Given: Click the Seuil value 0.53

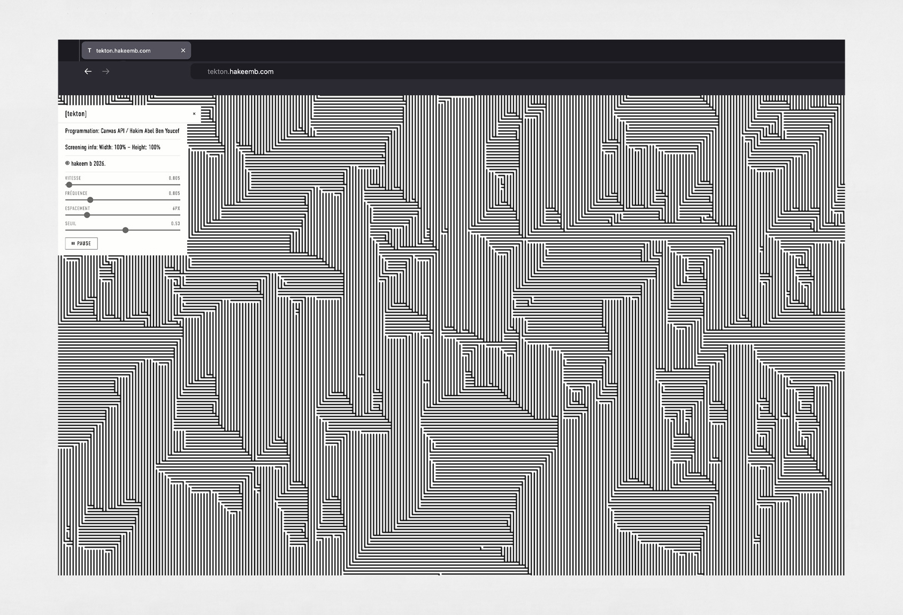Looking at the screenshot, I should pos(175,224).
